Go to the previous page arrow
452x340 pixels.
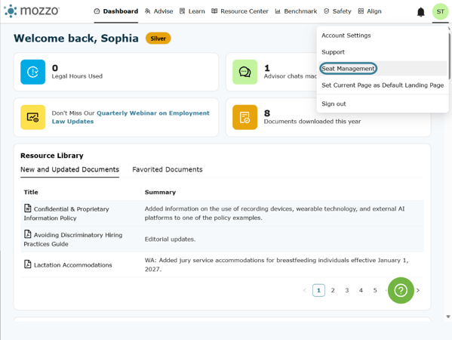click(x=305, y=290)
